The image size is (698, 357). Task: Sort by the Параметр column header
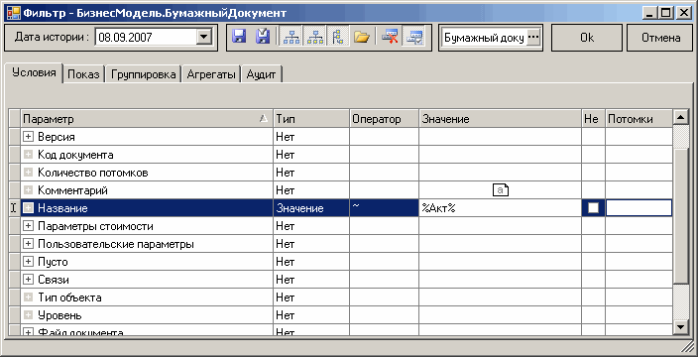click(x=147, y=119)
